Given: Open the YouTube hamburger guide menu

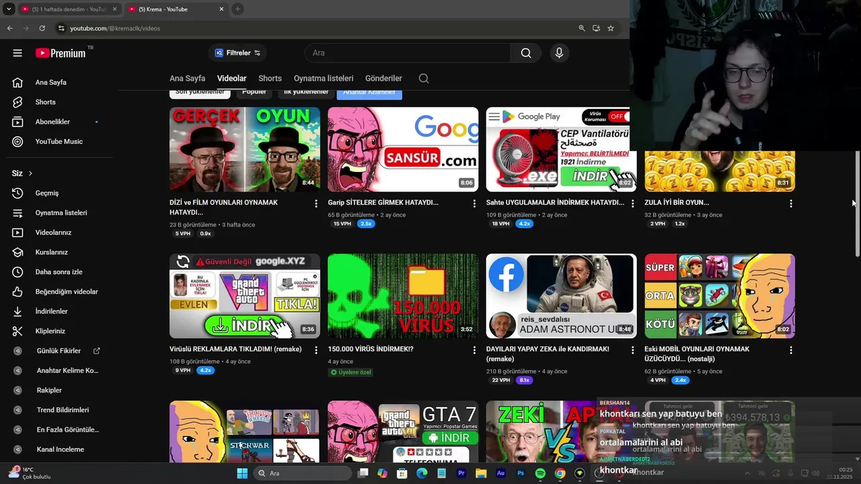Looking at the screenshot, I should click(x=17, y=53).
